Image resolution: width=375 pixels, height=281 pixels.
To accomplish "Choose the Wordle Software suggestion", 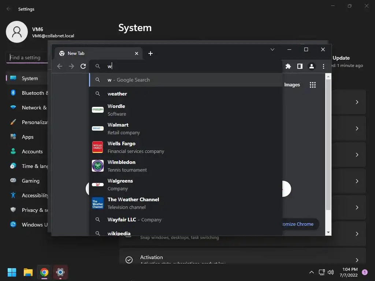I will (x=186, y=110).
